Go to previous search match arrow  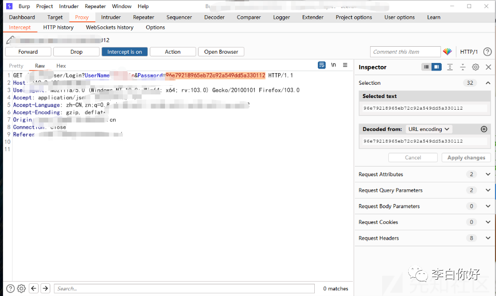pyautogui.click(x=34, y=288)
